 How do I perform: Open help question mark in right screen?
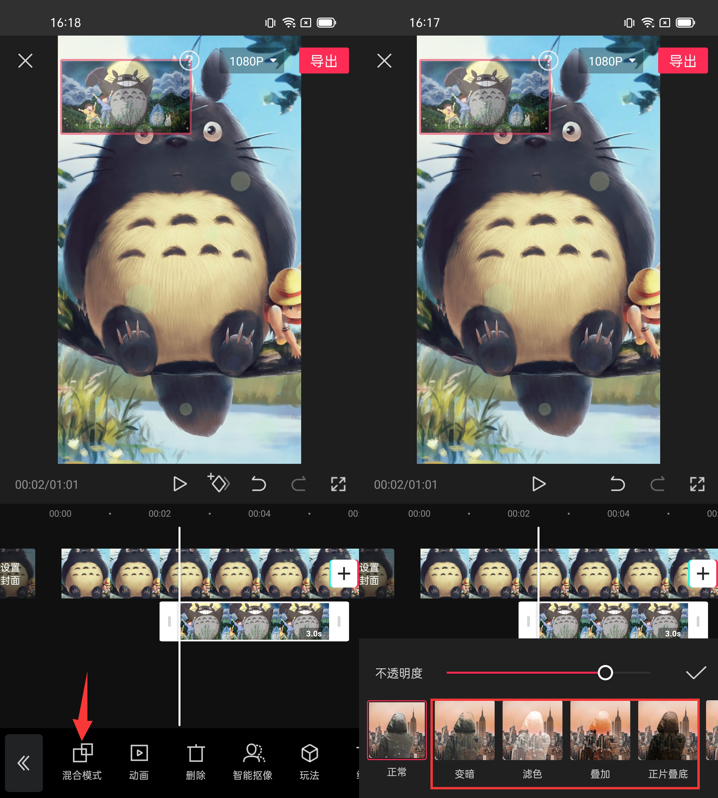[x=548, y=61]
